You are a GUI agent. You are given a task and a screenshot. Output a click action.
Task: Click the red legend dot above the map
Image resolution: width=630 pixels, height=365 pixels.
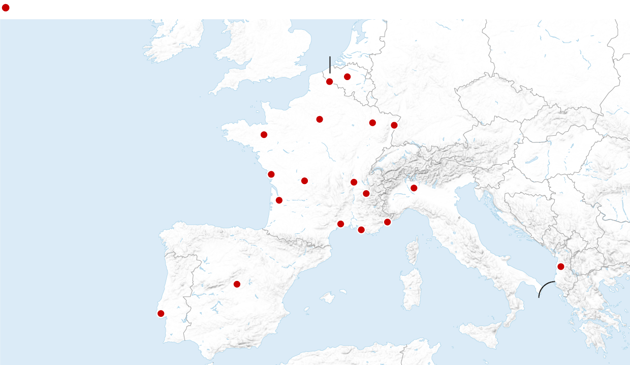coord(6,8)
